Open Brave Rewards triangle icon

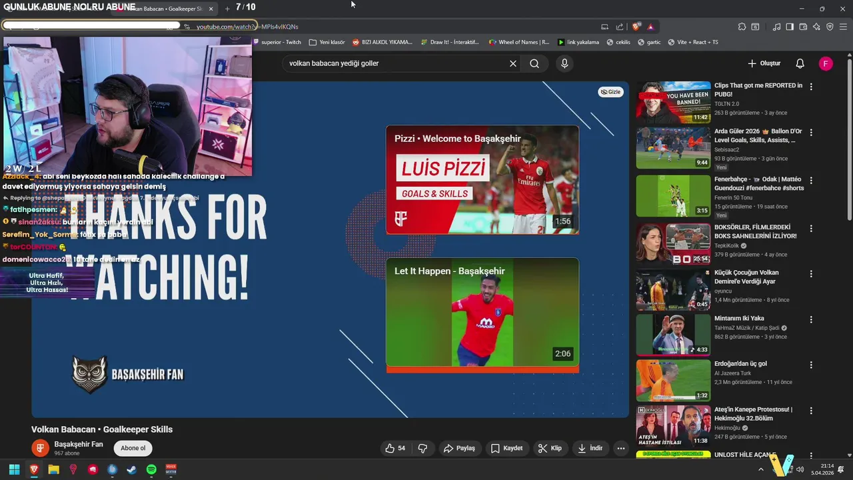650,27
